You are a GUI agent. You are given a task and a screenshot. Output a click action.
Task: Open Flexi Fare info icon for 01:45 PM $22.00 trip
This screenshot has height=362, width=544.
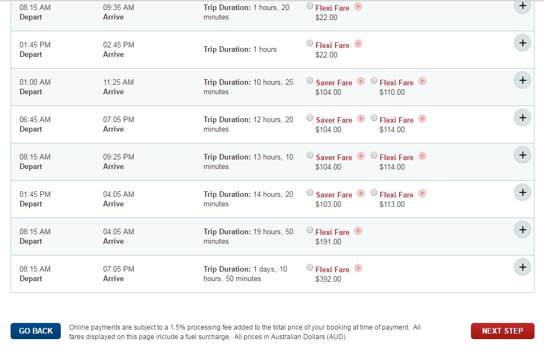coord(358,44)
